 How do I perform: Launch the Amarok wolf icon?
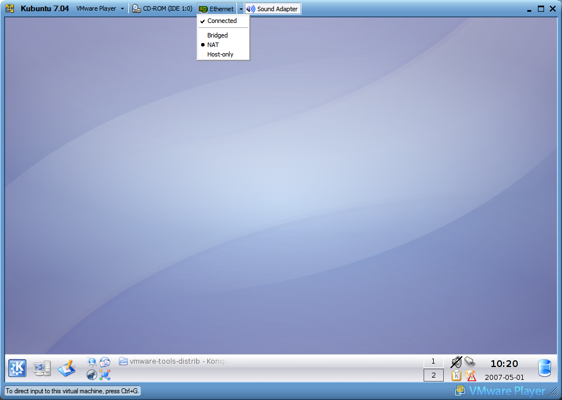click(92, 375)
